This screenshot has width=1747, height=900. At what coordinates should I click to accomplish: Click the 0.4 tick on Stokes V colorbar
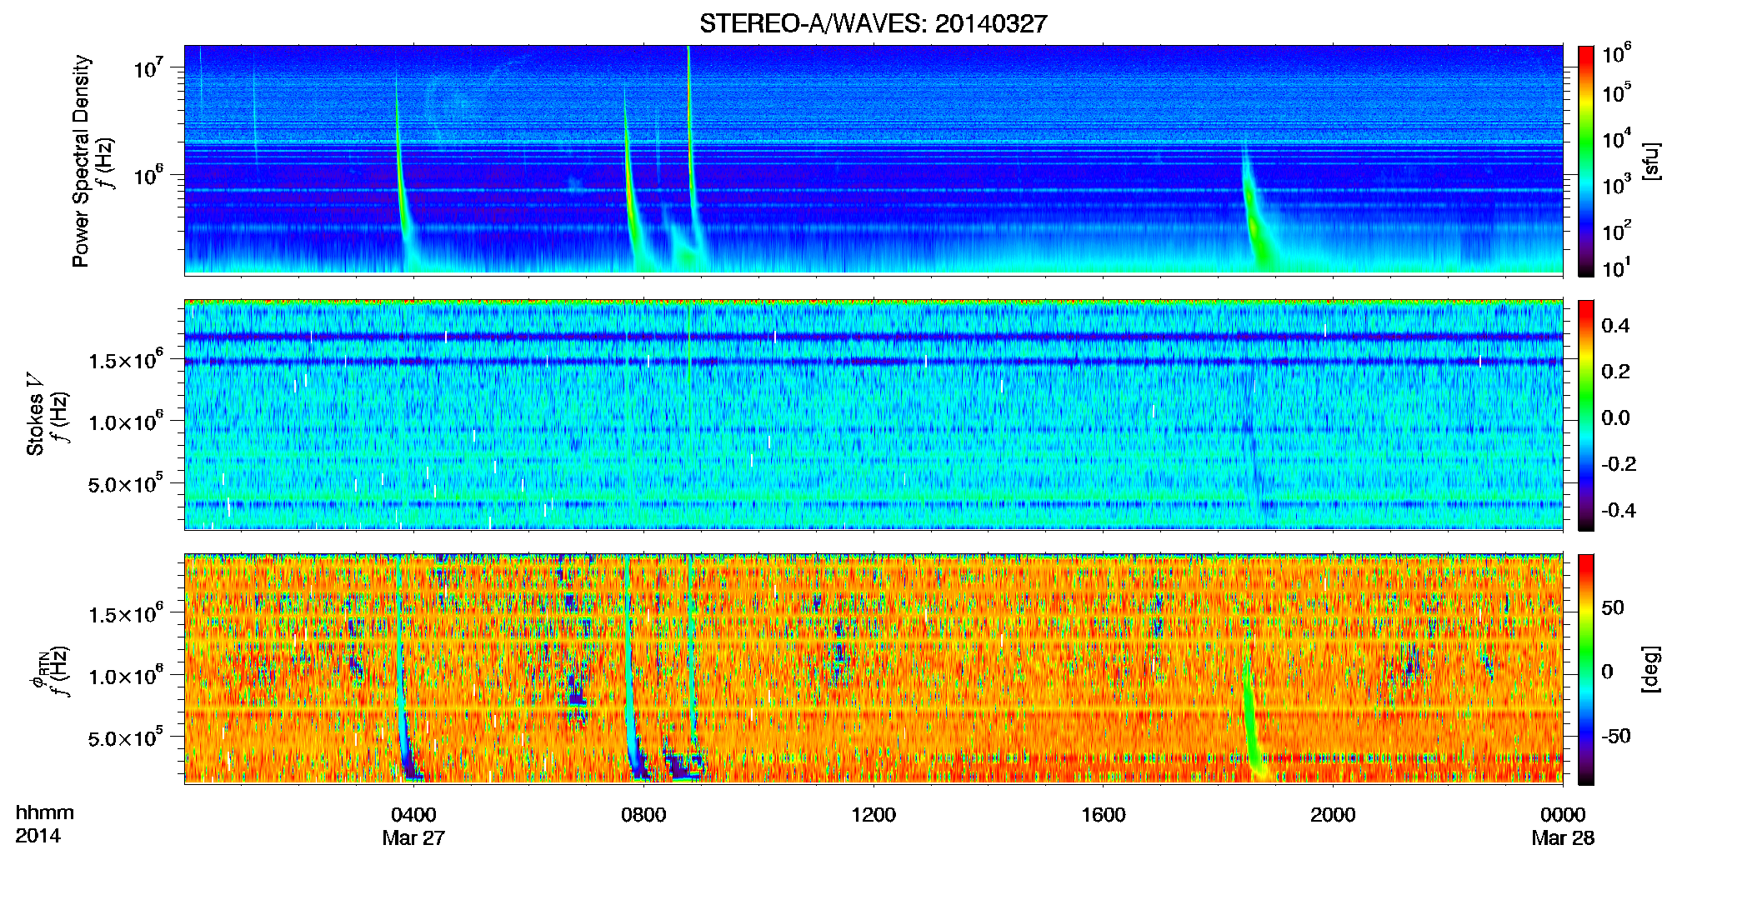tap(1615, 326)
